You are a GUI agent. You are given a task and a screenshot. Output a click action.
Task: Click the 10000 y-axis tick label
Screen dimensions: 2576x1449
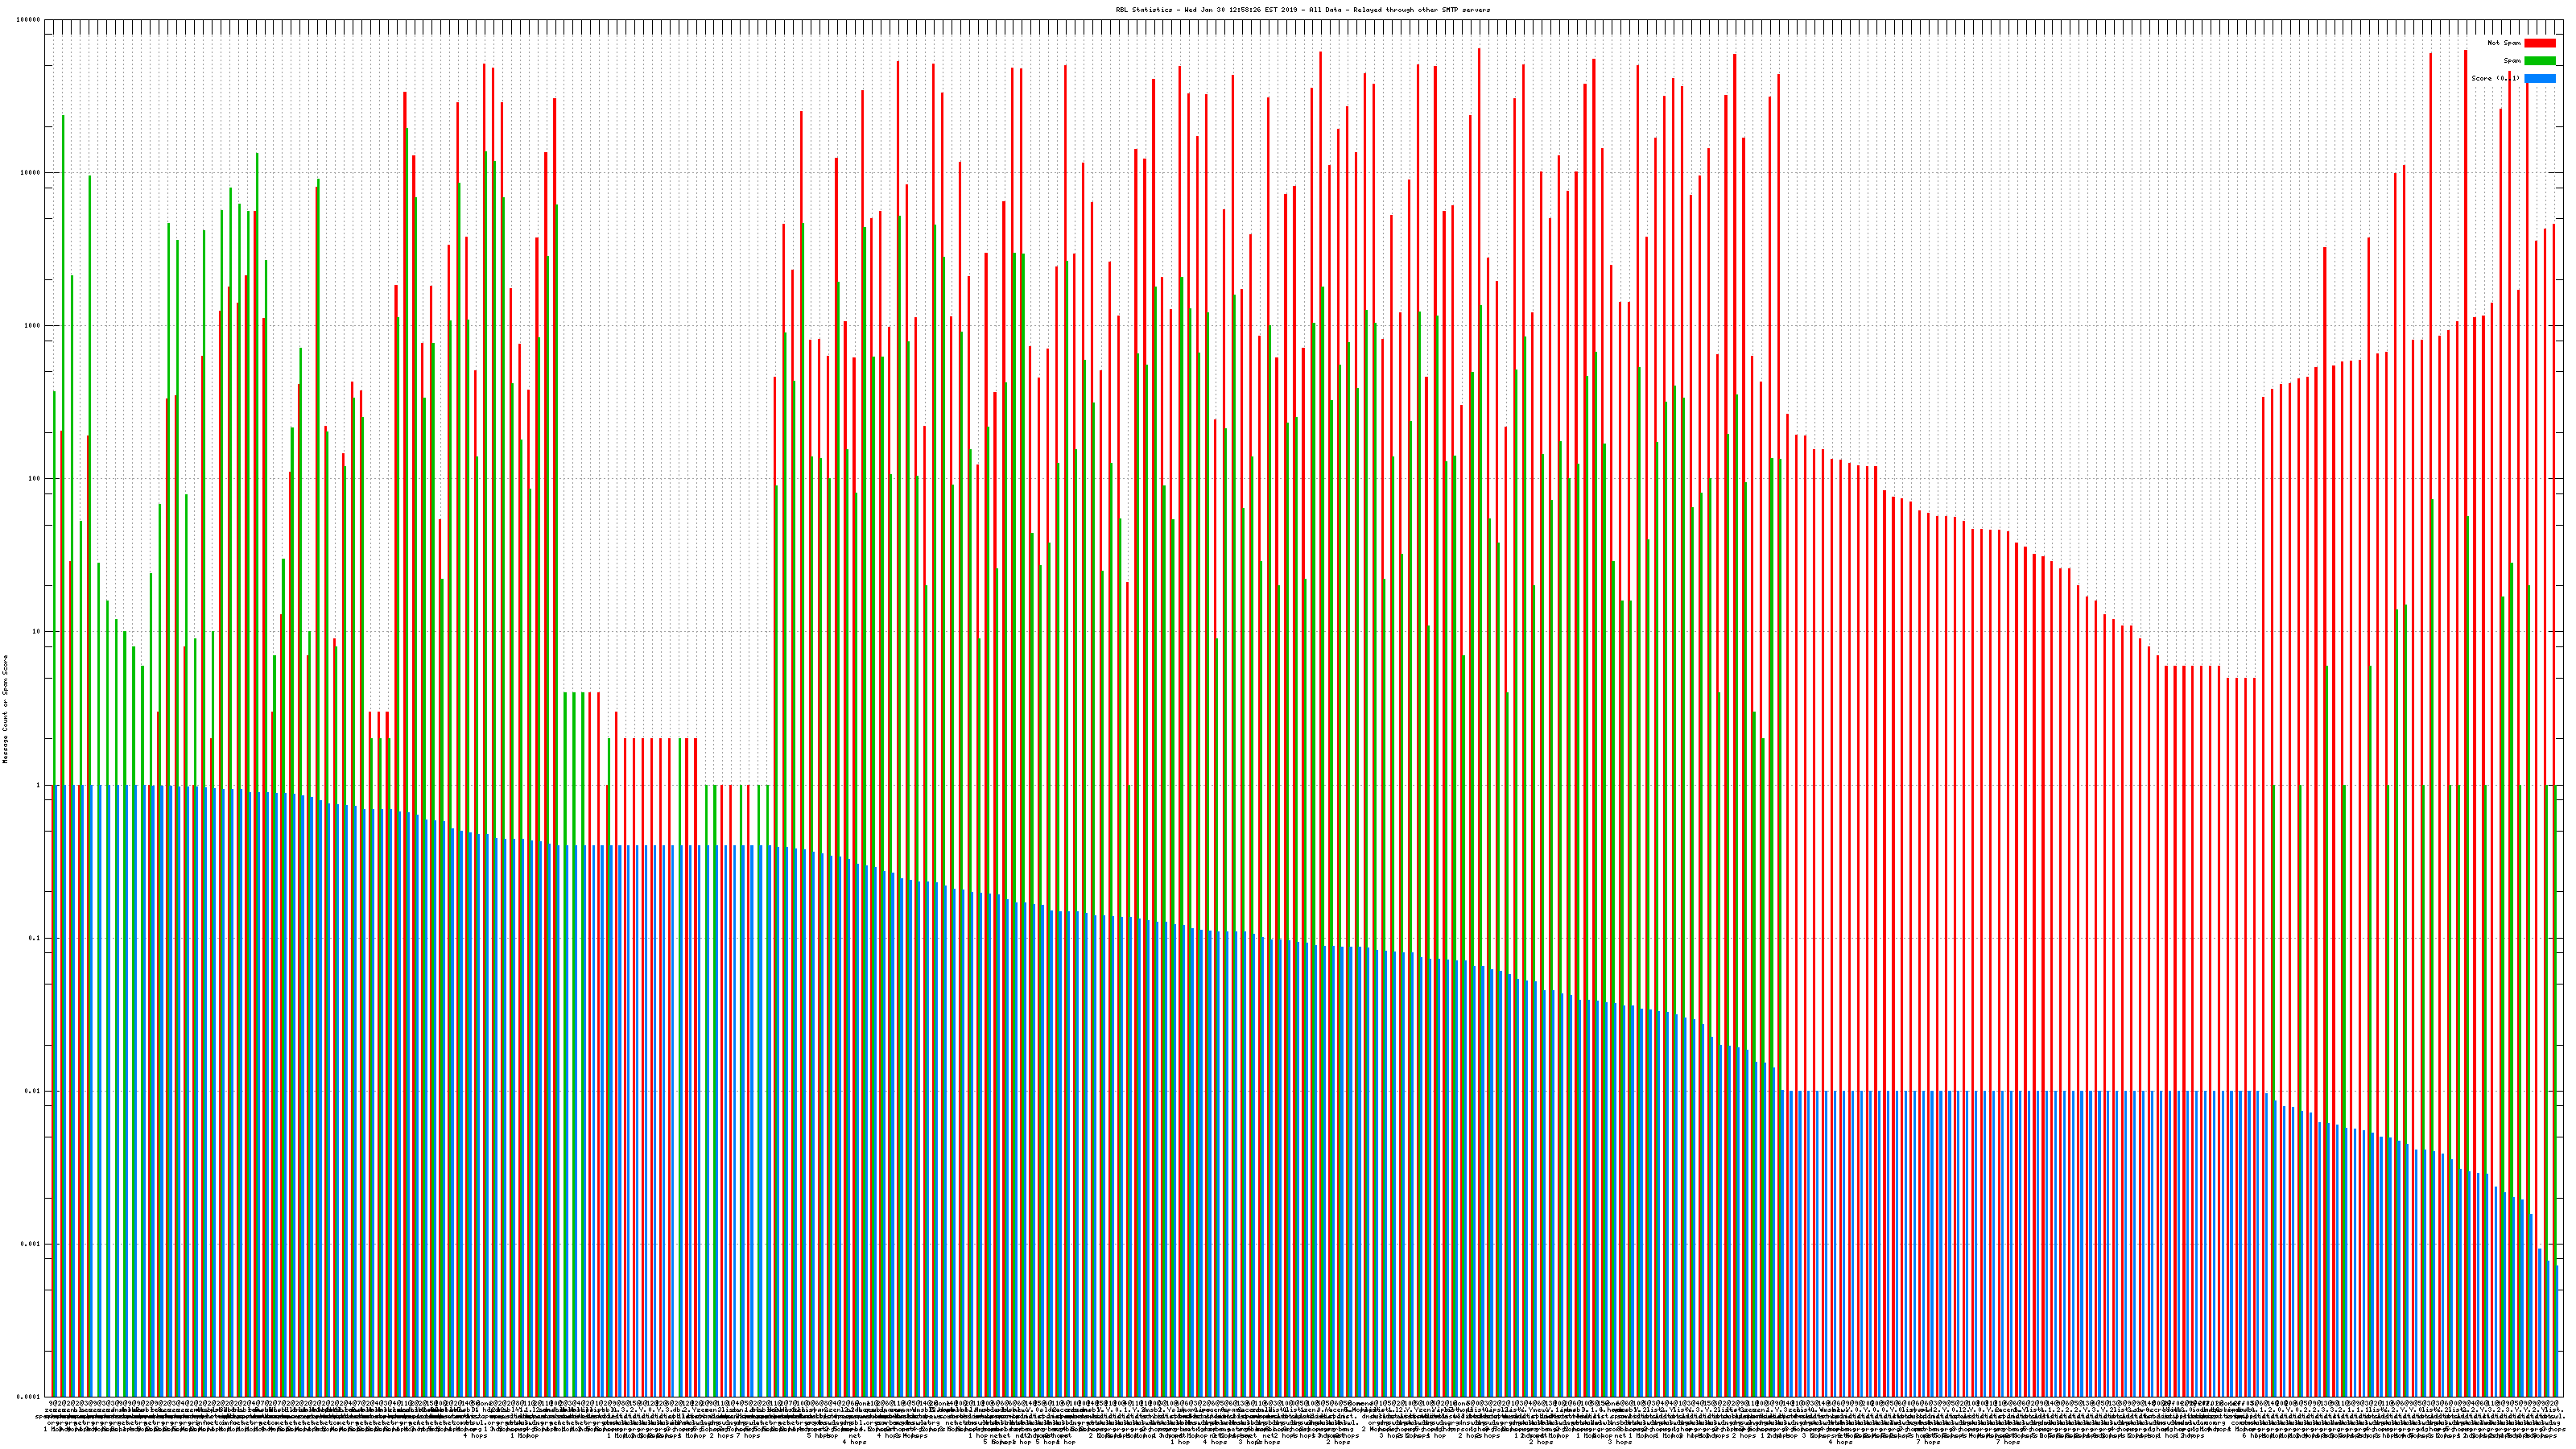[31, 173]
